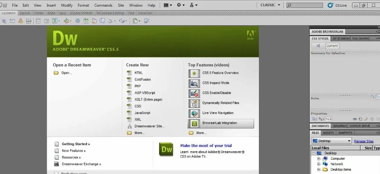Click the Templates insert icon

[135, 21]
